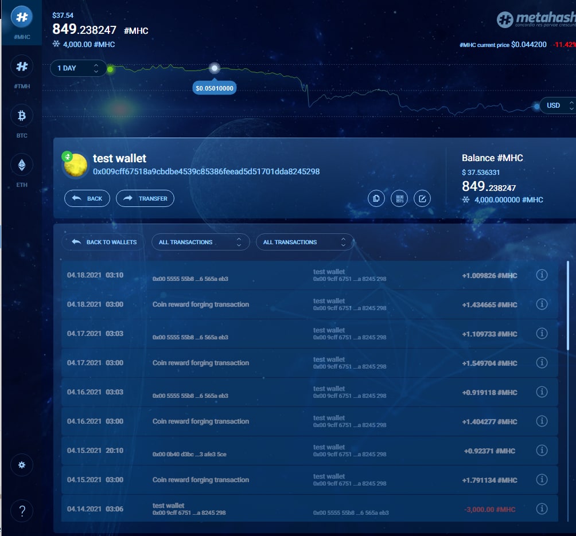This screenshot has height=536, width=576.
Task: Click the yellow test wallet avatar
Action: pos(75,165)
